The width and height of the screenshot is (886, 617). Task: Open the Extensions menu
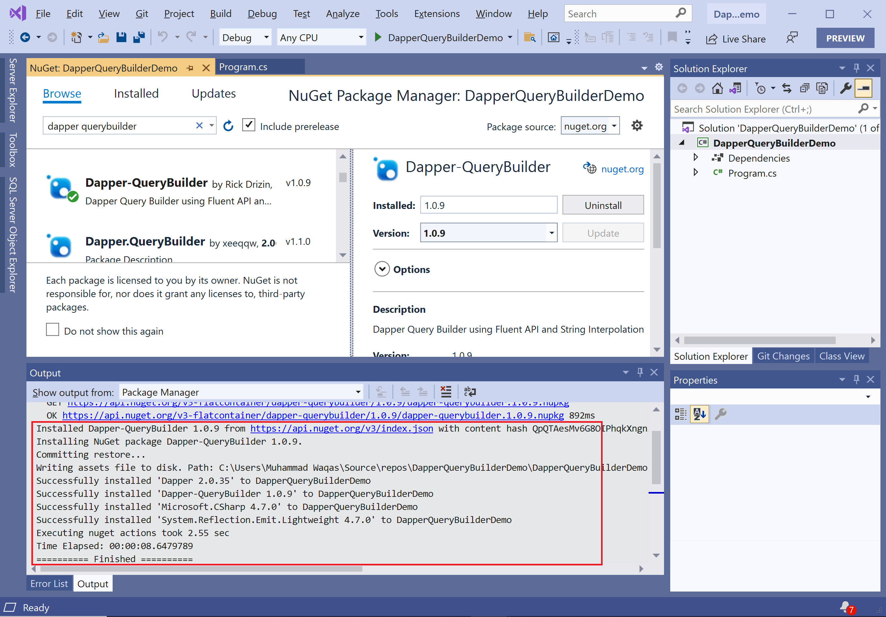[x=436, y=14]
